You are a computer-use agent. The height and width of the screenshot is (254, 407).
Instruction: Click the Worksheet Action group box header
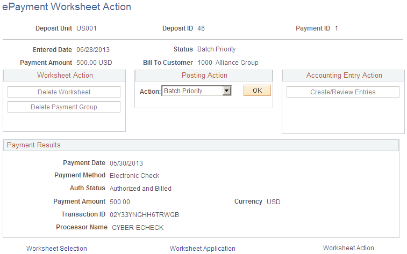65,76
